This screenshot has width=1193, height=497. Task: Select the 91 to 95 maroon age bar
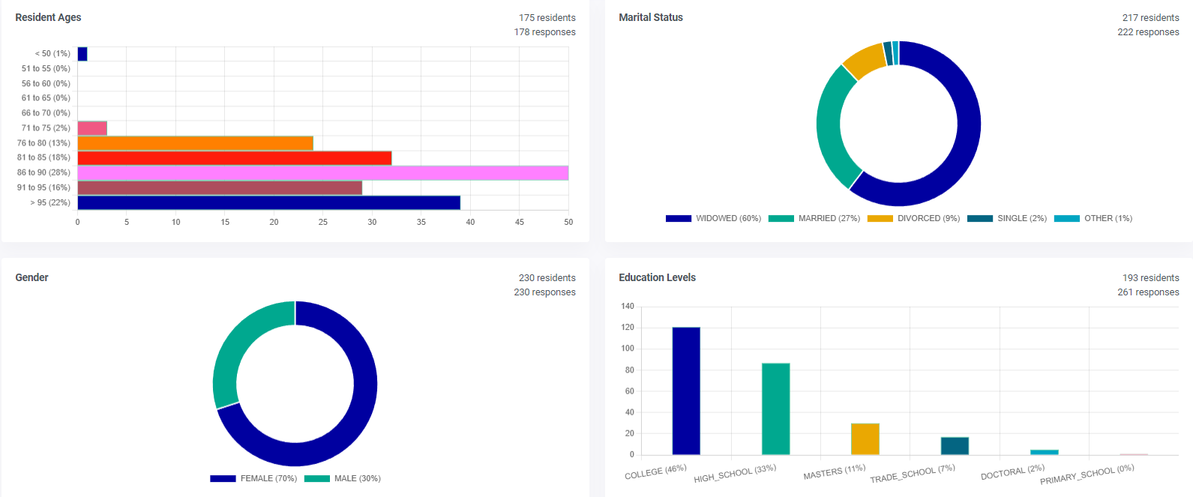(220, 187)
